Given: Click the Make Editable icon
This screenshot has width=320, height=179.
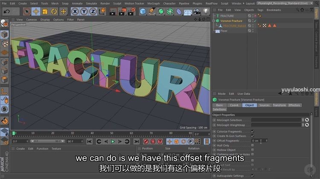Looking at the screenshot, I should coord(4,23).
